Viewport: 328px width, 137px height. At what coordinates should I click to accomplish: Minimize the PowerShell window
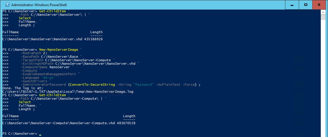[x=292, y=5]
